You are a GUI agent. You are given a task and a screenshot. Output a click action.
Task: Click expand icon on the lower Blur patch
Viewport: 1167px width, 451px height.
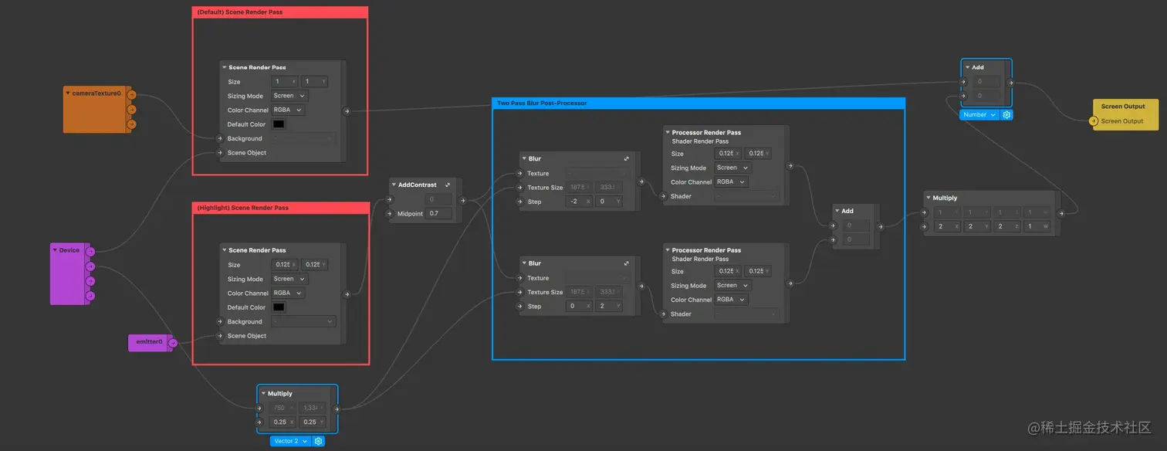point(627,263)
